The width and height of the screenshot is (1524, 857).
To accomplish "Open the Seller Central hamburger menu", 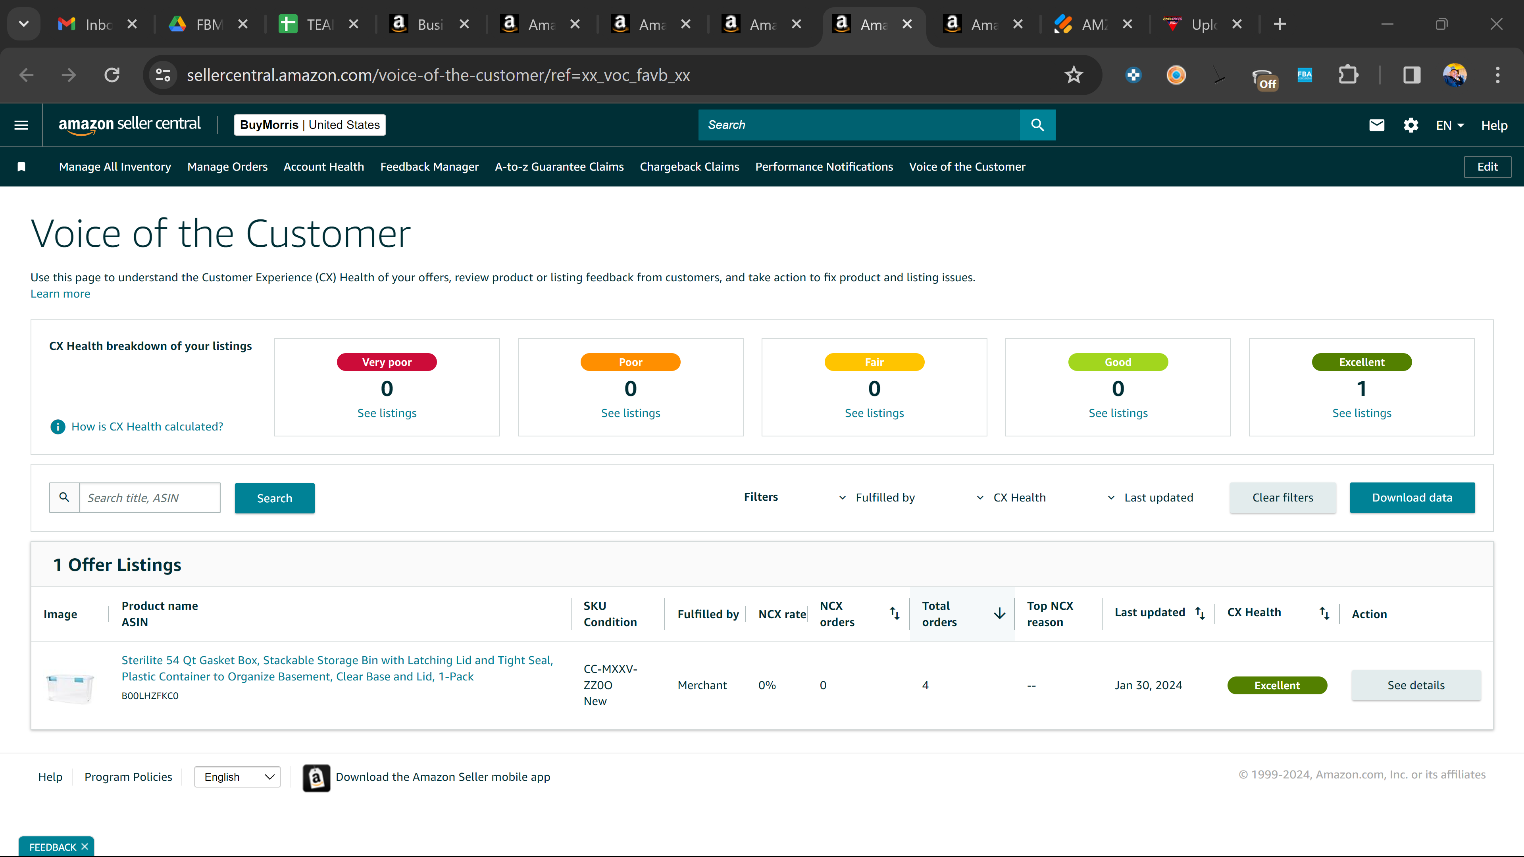I will [21, 125].
